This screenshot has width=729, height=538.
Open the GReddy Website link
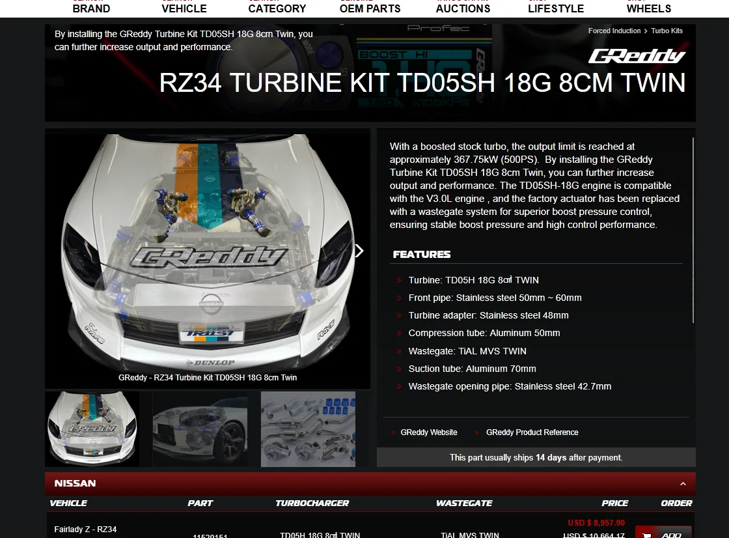pos(429,432)
